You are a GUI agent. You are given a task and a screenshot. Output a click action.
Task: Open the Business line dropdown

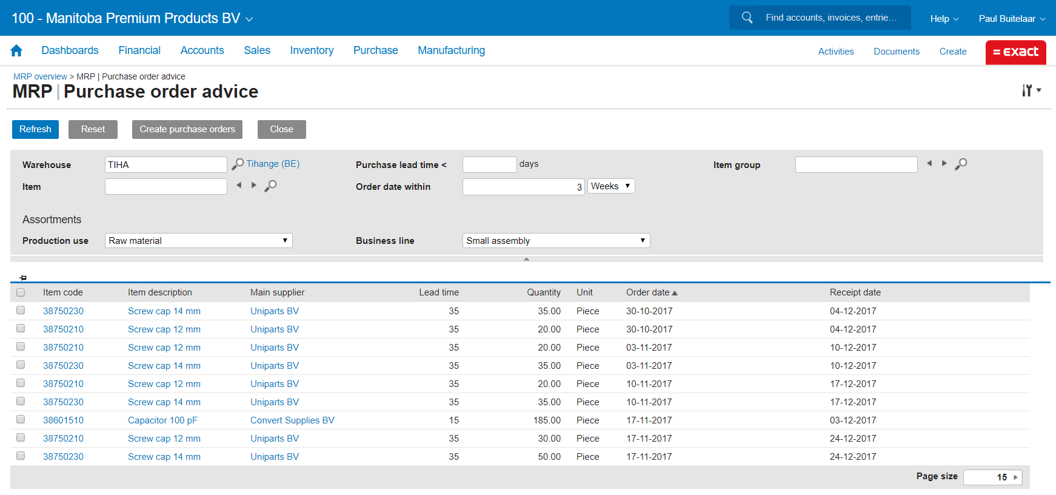(556, 241)
